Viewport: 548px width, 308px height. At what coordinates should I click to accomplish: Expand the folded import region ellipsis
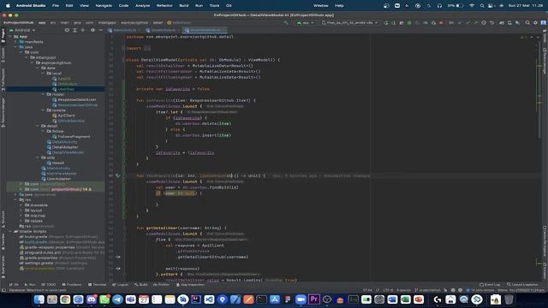[x=147, y=48]
